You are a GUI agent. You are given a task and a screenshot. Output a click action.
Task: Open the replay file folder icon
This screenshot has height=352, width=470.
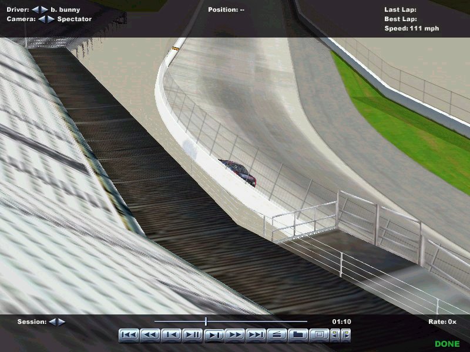click(298, 335)
